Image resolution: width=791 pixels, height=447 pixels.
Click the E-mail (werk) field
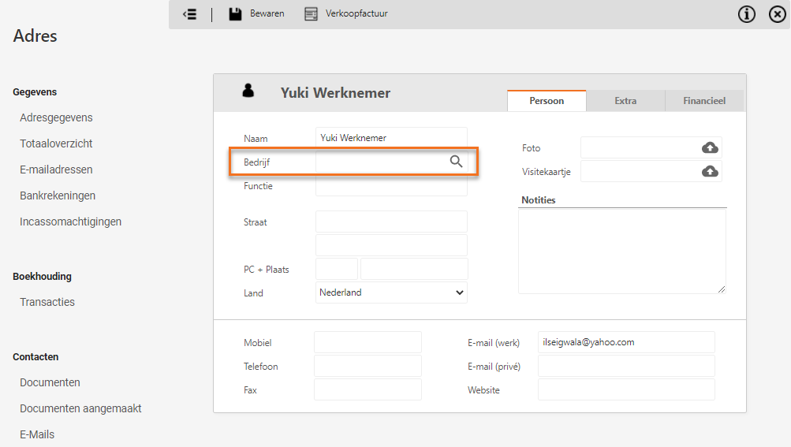tap(626, 343)
